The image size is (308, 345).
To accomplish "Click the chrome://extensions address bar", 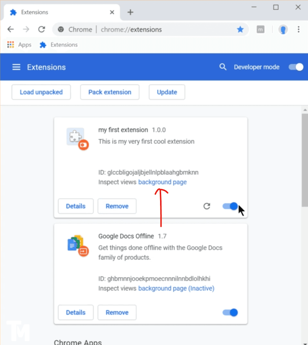I will click(x=151, y=29).
